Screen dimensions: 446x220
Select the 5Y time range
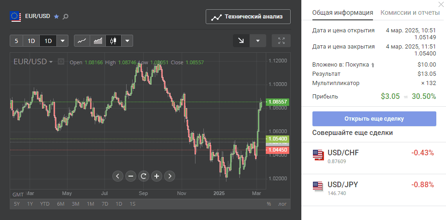(x=17, y=204)
